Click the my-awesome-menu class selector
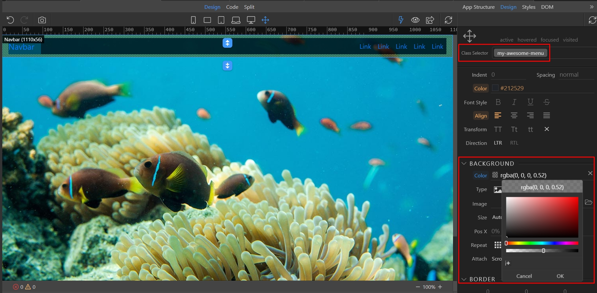The image size is (597, 293). [x=520, y=53]
